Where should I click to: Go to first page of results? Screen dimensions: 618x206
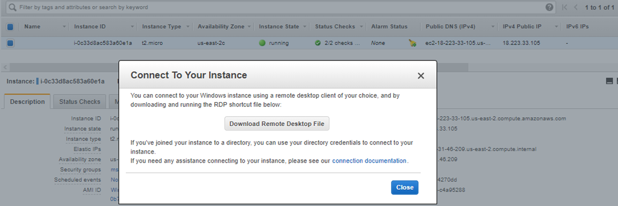(565, 7)
